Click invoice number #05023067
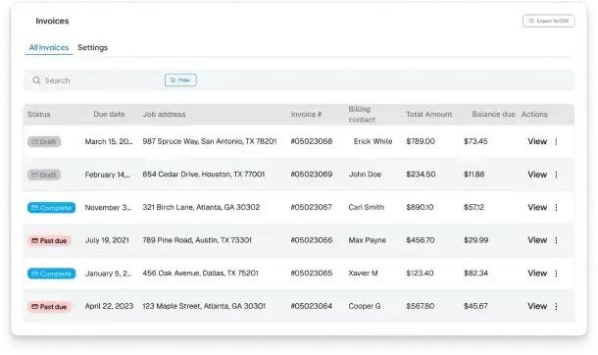The width and height of the screenshot is (598, 355). pyautogui.click(x=312, y=208)
